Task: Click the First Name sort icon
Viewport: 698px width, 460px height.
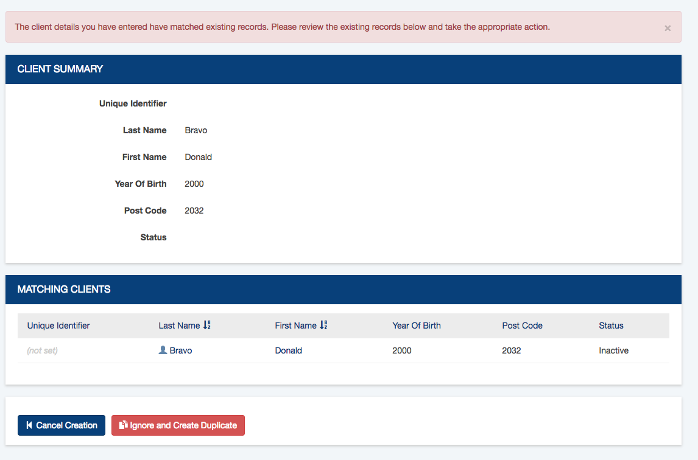Action: [323, 325]
